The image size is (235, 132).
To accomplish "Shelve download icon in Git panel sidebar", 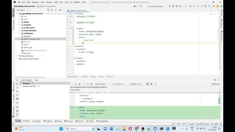I will click(17, 103).
